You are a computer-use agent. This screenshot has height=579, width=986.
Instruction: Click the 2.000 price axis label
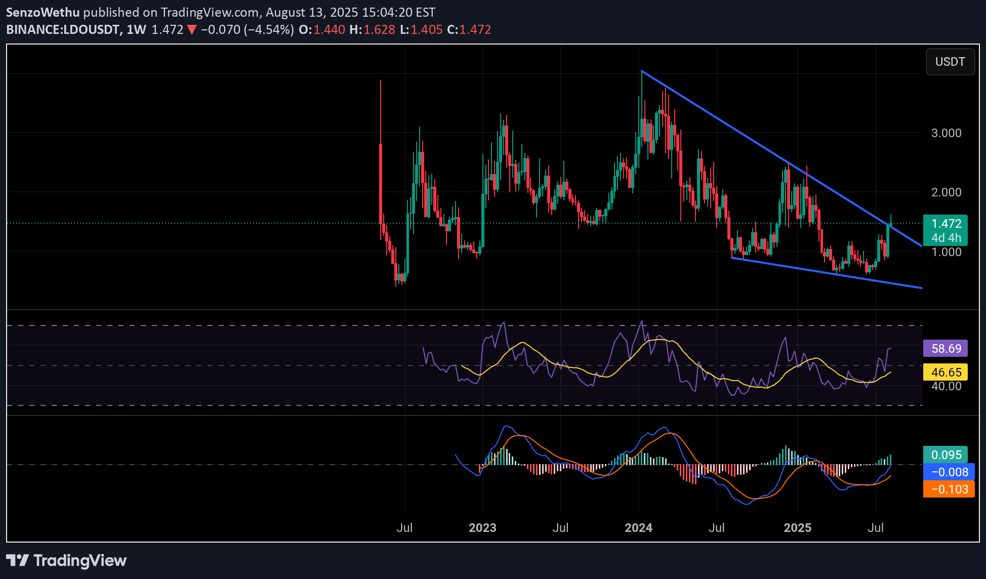(x=946, y=192)
